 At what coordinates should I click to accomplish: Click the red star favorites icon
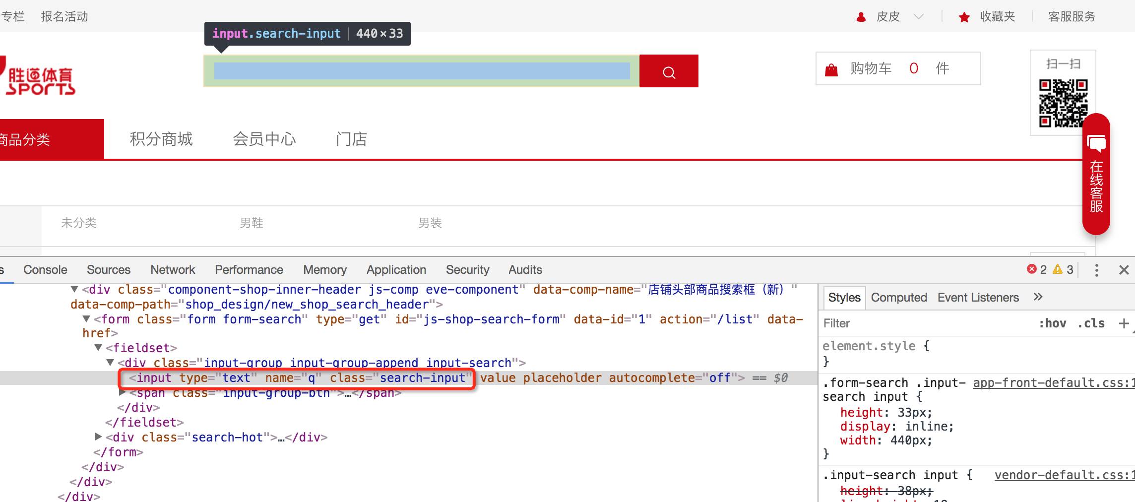pos(964,17)
